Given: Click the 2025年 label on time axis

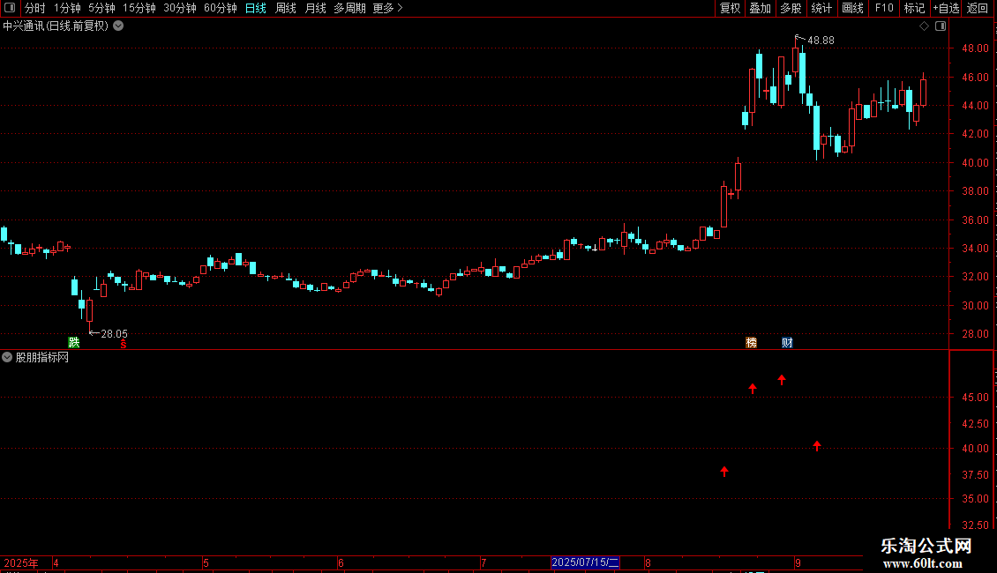Looking at the screenshot, I should 21,562.
